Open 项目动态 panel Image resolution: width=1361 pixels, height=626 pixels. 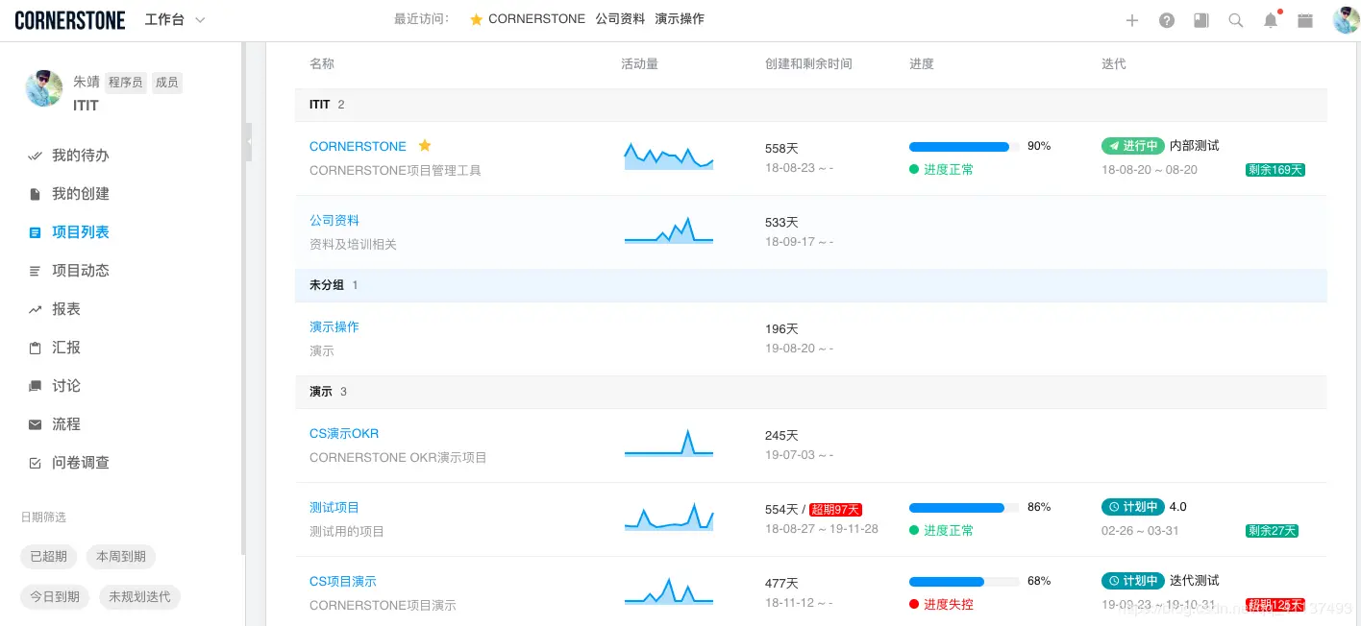pyautogui.click(x=81, y=270)
